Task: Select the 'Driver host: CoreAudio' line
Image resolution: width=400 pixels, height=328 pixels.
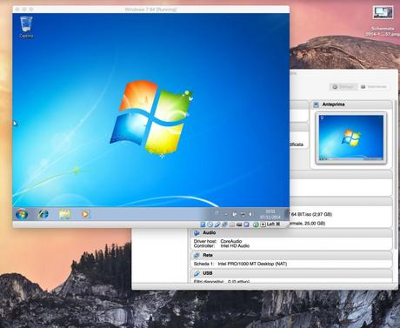Action: click(217, 241)
